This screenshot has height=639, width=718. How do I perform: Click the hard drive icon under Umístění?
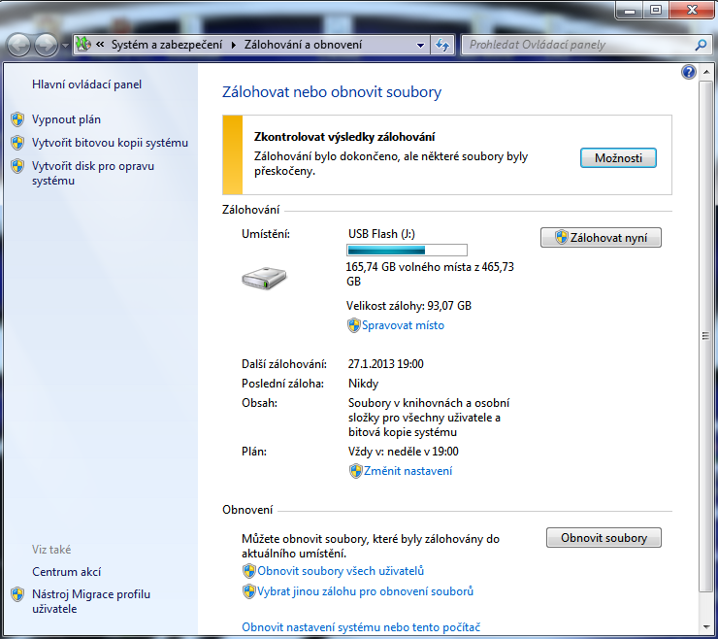tap(264, 279)
